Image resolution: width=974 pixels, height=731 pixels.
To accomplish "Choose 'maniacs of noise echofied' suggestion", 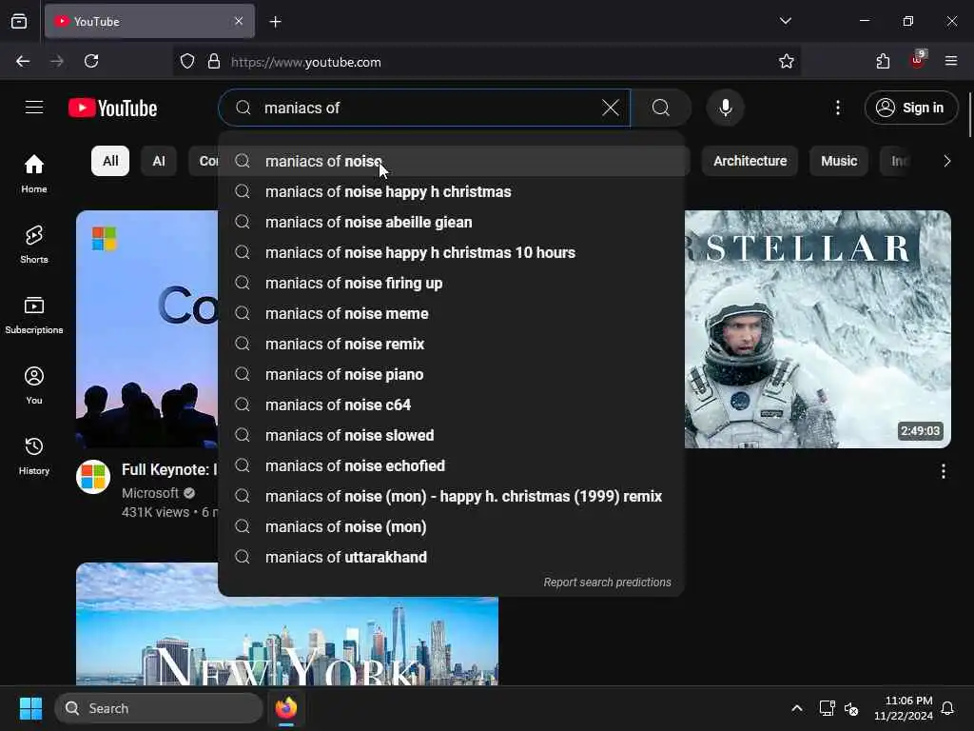I will click(452, 465).
